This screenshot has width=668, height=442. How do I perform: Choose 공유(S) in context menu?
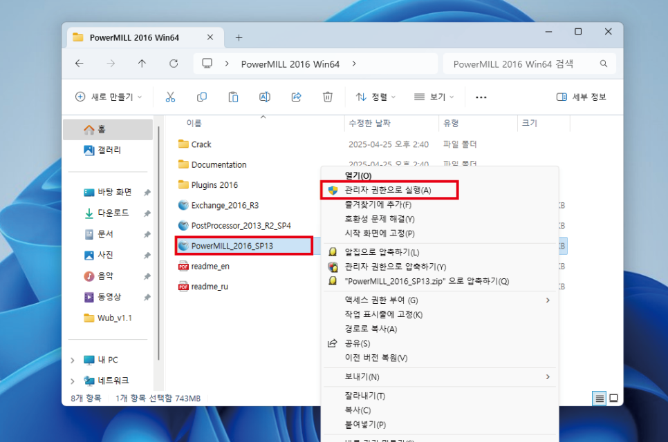[440, 344]
